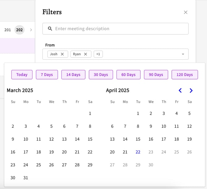Select April 22 in the calendar

coord(138,152)
